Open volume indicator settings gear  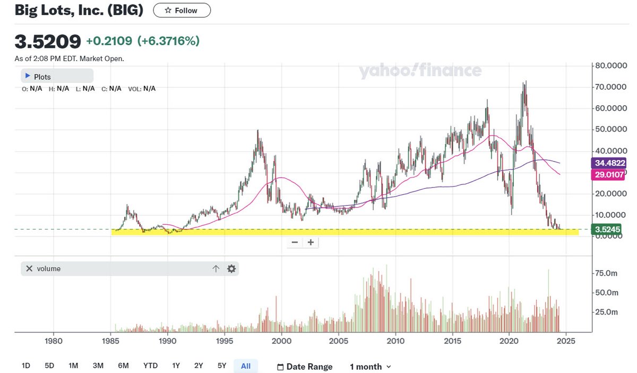(x=231, y=269)
